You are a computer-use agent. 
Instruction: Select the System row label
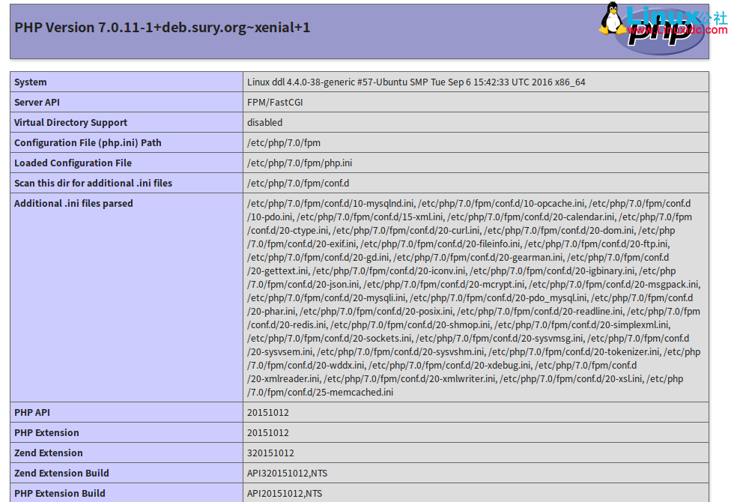coord(31,82)
